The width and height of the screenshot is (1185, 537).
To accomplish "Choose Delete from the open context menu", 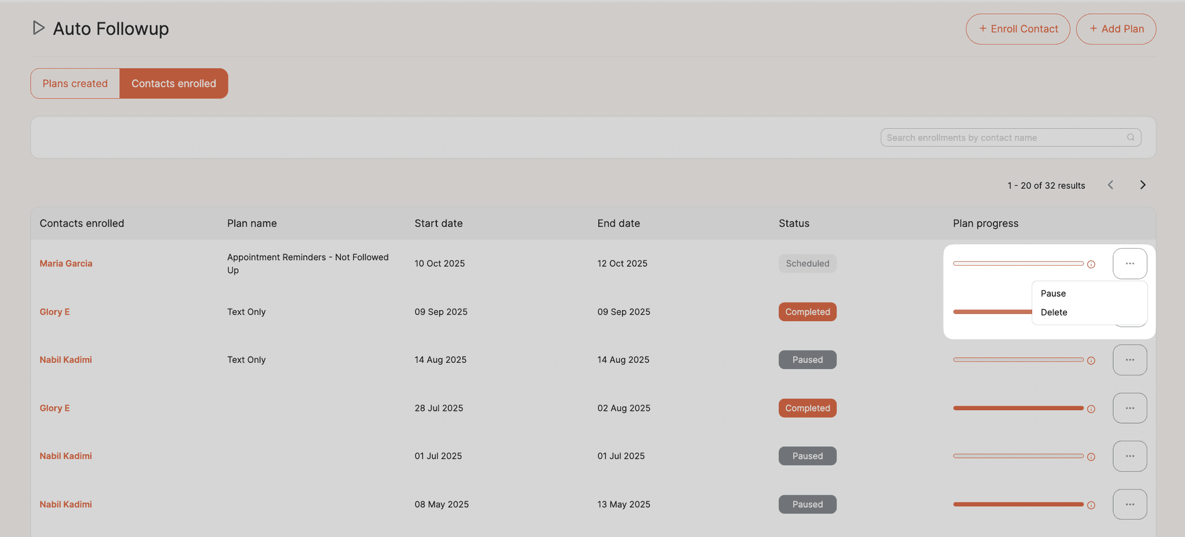I will point(1054,312).
